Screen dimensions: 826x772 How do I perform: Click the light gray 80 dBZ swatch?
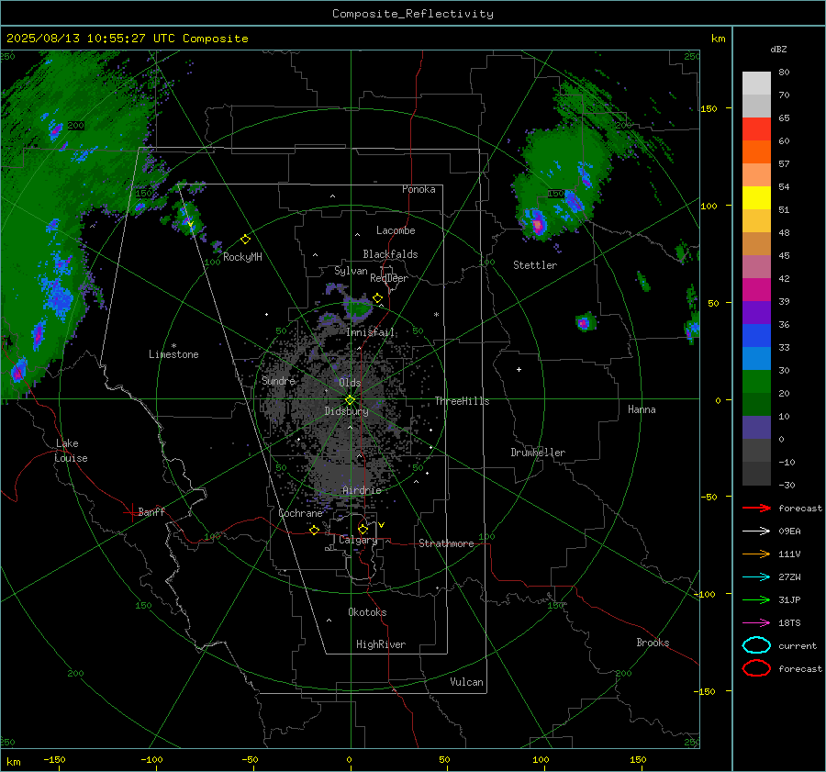[x=756, y=83]
